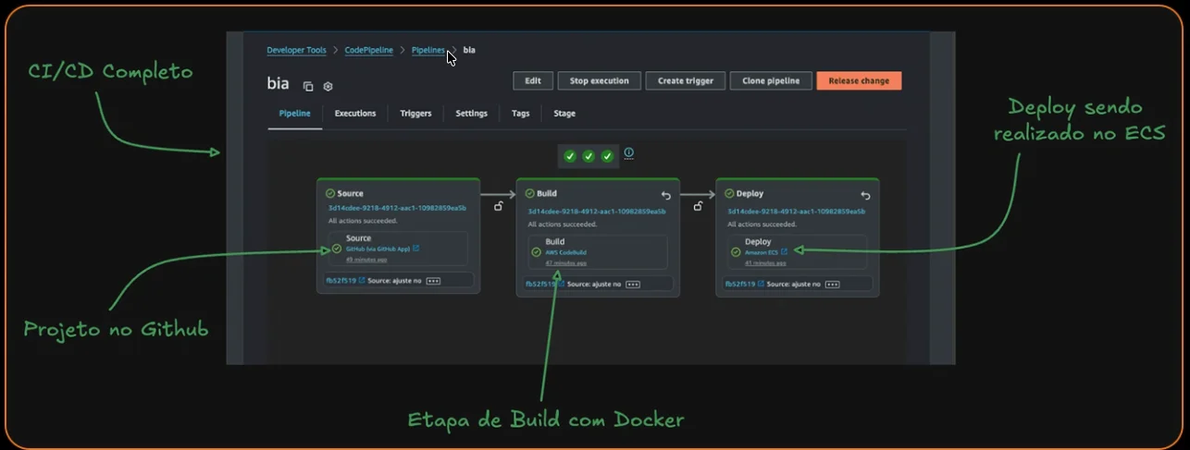Expand the ellipsis on Deploy stage commit row
The image size is (1190, 450).
tap(832, 285)
